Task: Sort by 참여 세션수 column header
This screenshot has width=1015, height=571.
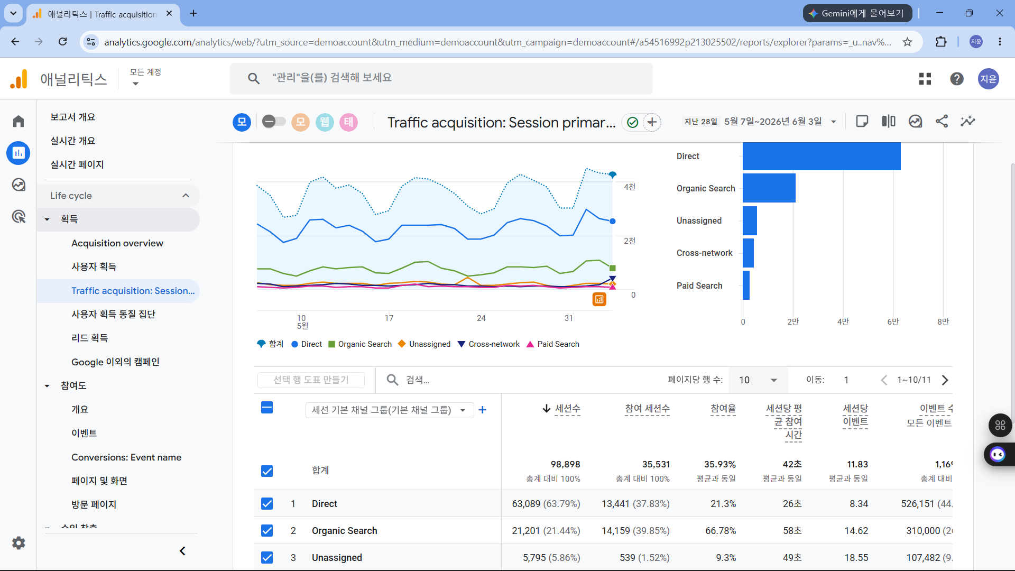Action: point(647,409)
